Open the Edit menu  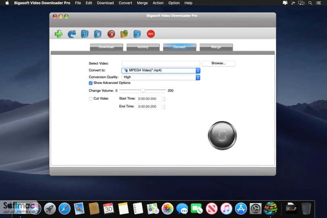pyautogui.click(x=89, y=3)
